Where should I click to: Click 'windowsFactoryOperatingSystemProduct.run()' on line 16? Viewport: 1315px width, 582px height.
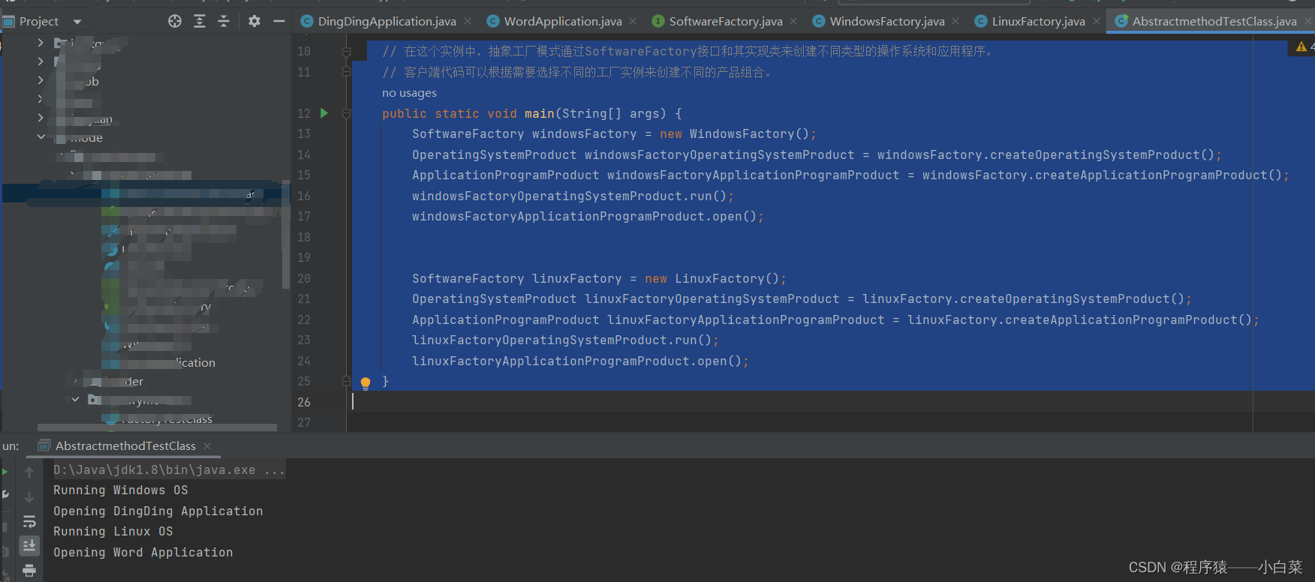coord(570,196)
